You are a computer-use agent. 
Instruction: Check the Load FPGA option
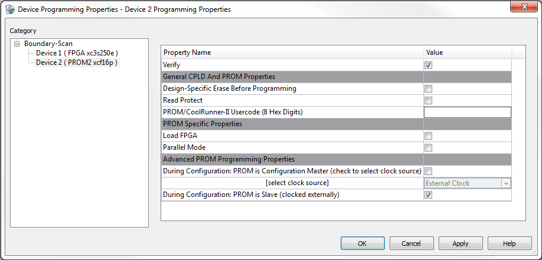(x=428, y=136)
